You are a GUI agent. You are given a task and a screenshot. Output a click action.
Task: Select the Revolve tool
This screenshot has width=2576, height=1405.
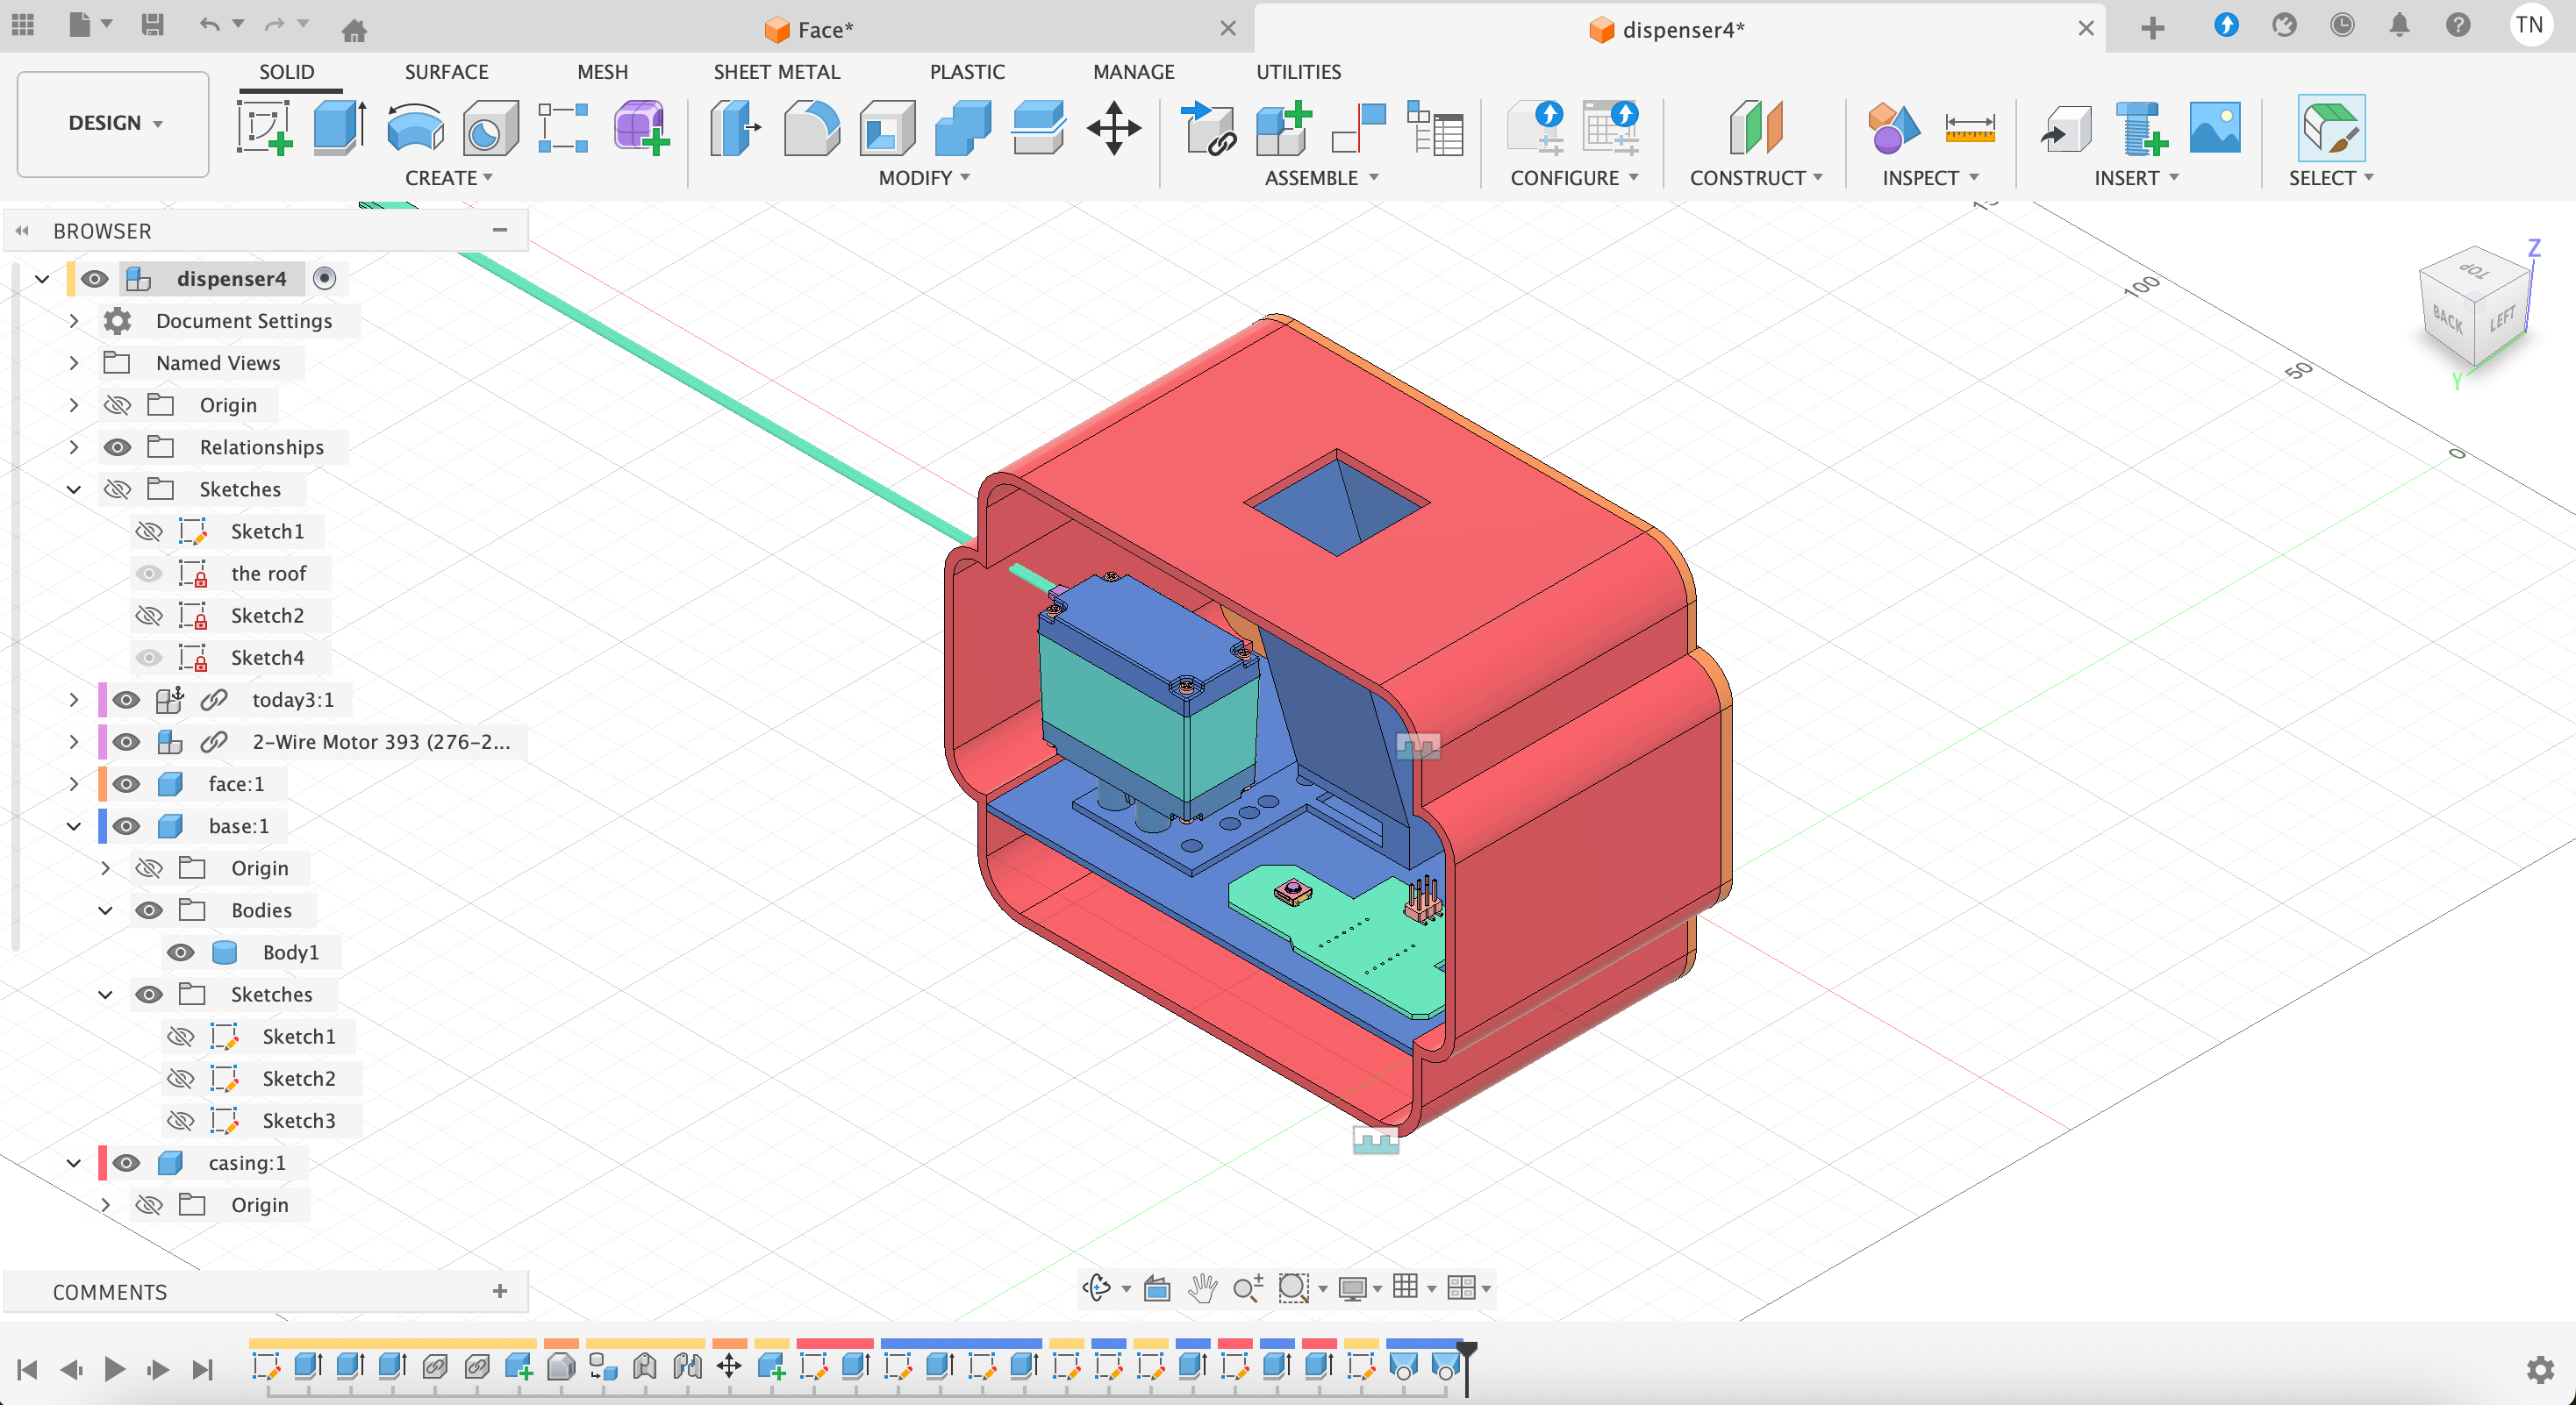pyautogui.click(x=415, y=128)
